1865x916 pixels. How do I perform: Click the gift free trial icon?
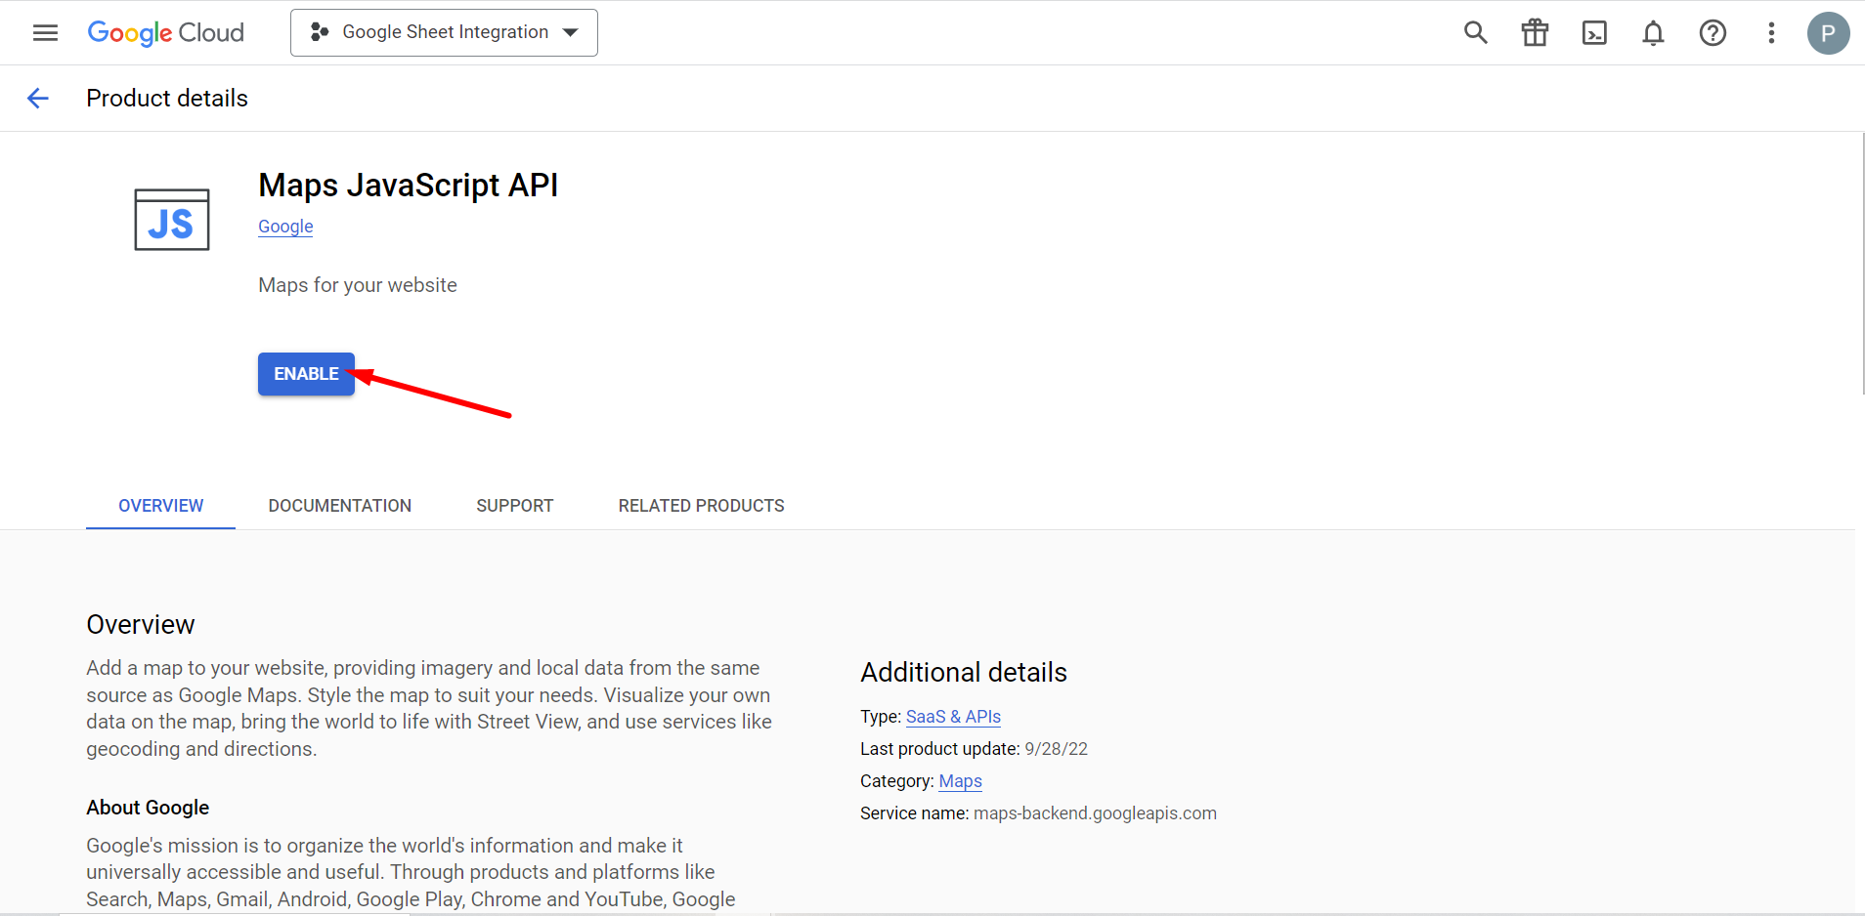tap(1535, 32)
